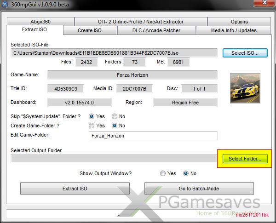Select the Online-Profile / NxeArt Extractor tab
Image resolution: width=276 pixels, height=223 pixels.
[x=140, y=22]
